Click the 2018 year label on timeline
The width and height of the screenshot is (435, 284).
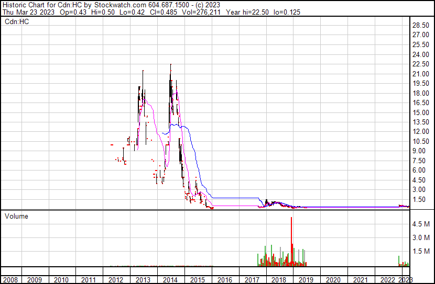[279, 279]
